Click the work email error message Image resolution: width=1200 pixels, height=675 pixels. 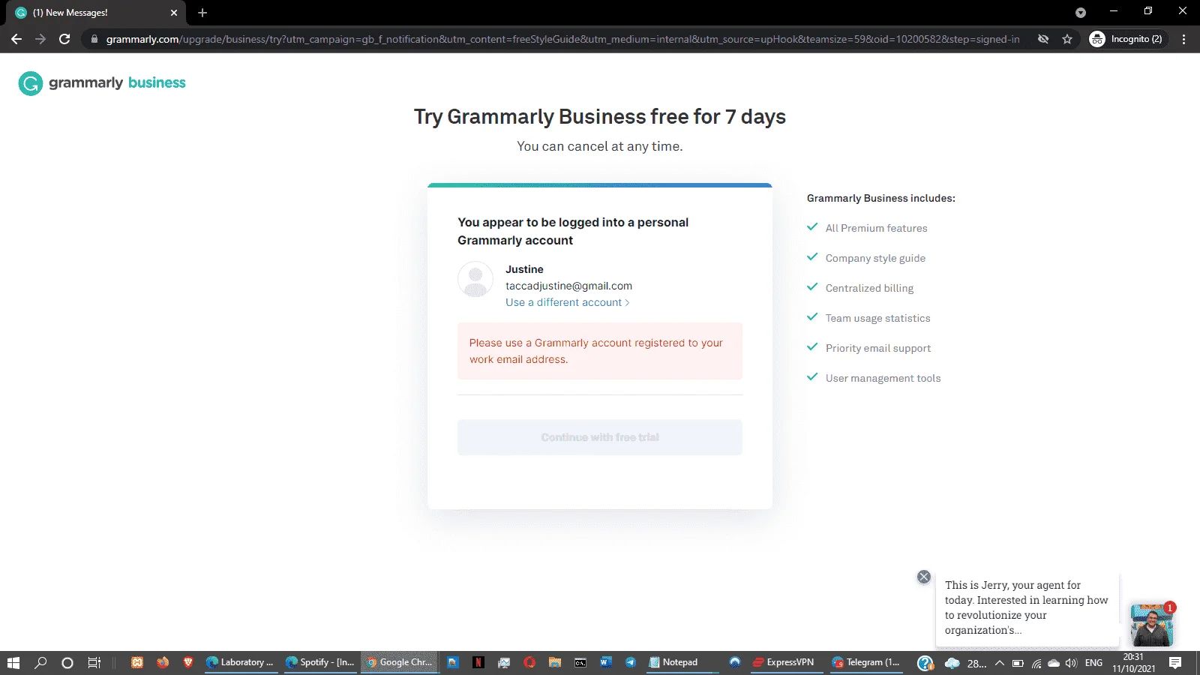600,351
